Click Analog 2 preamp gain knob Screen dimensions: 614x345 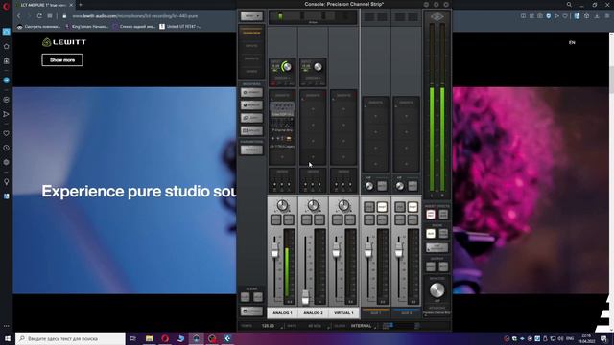click(x=318, y=67)
